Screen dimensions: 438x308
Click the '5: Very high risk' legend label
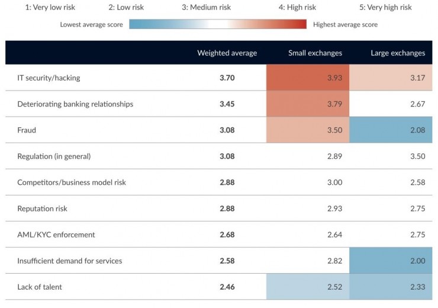click(x=385, y=8)
